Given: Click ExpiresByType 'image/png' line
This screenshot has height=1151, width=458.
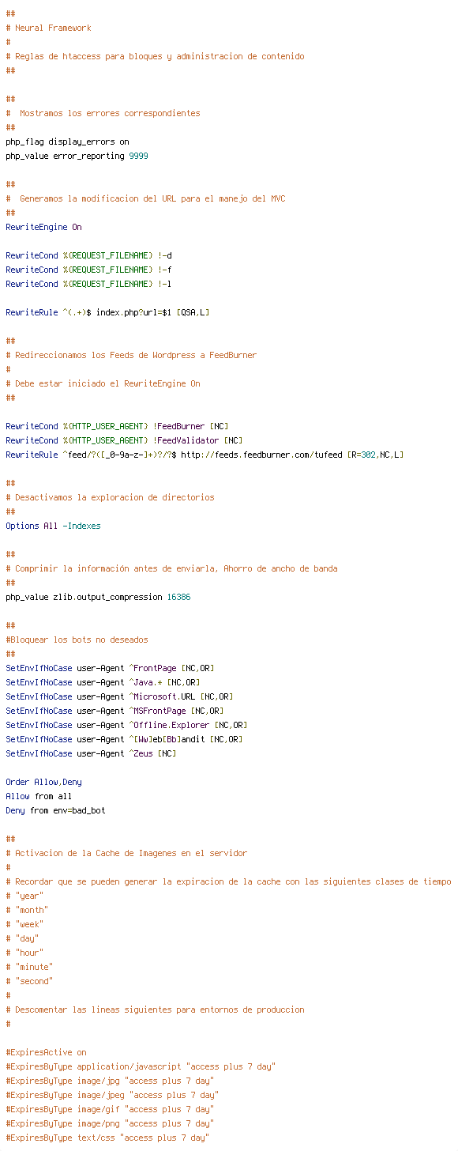Looking at the screenshot, I should [110, 1123].
